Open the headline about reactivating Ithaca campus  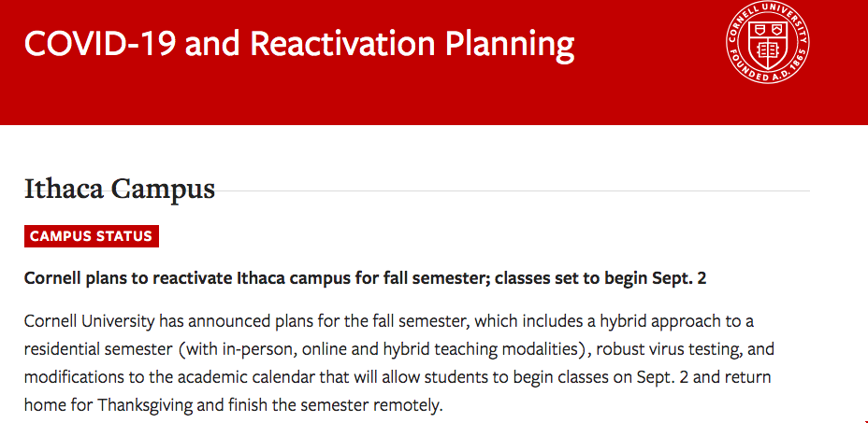coord(365,278)
